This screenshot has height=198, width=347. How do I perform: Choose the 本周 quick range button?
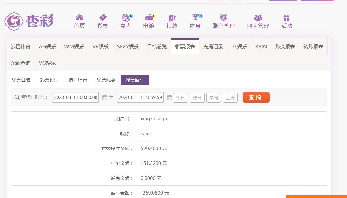213,97
